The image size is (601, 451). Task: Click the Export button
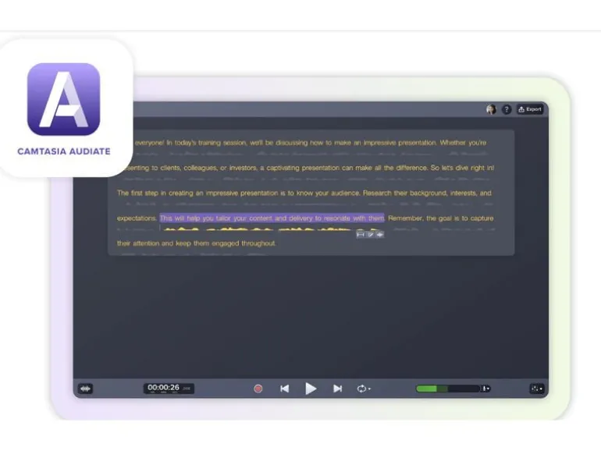pyautogui.click(x=530, y=109)
